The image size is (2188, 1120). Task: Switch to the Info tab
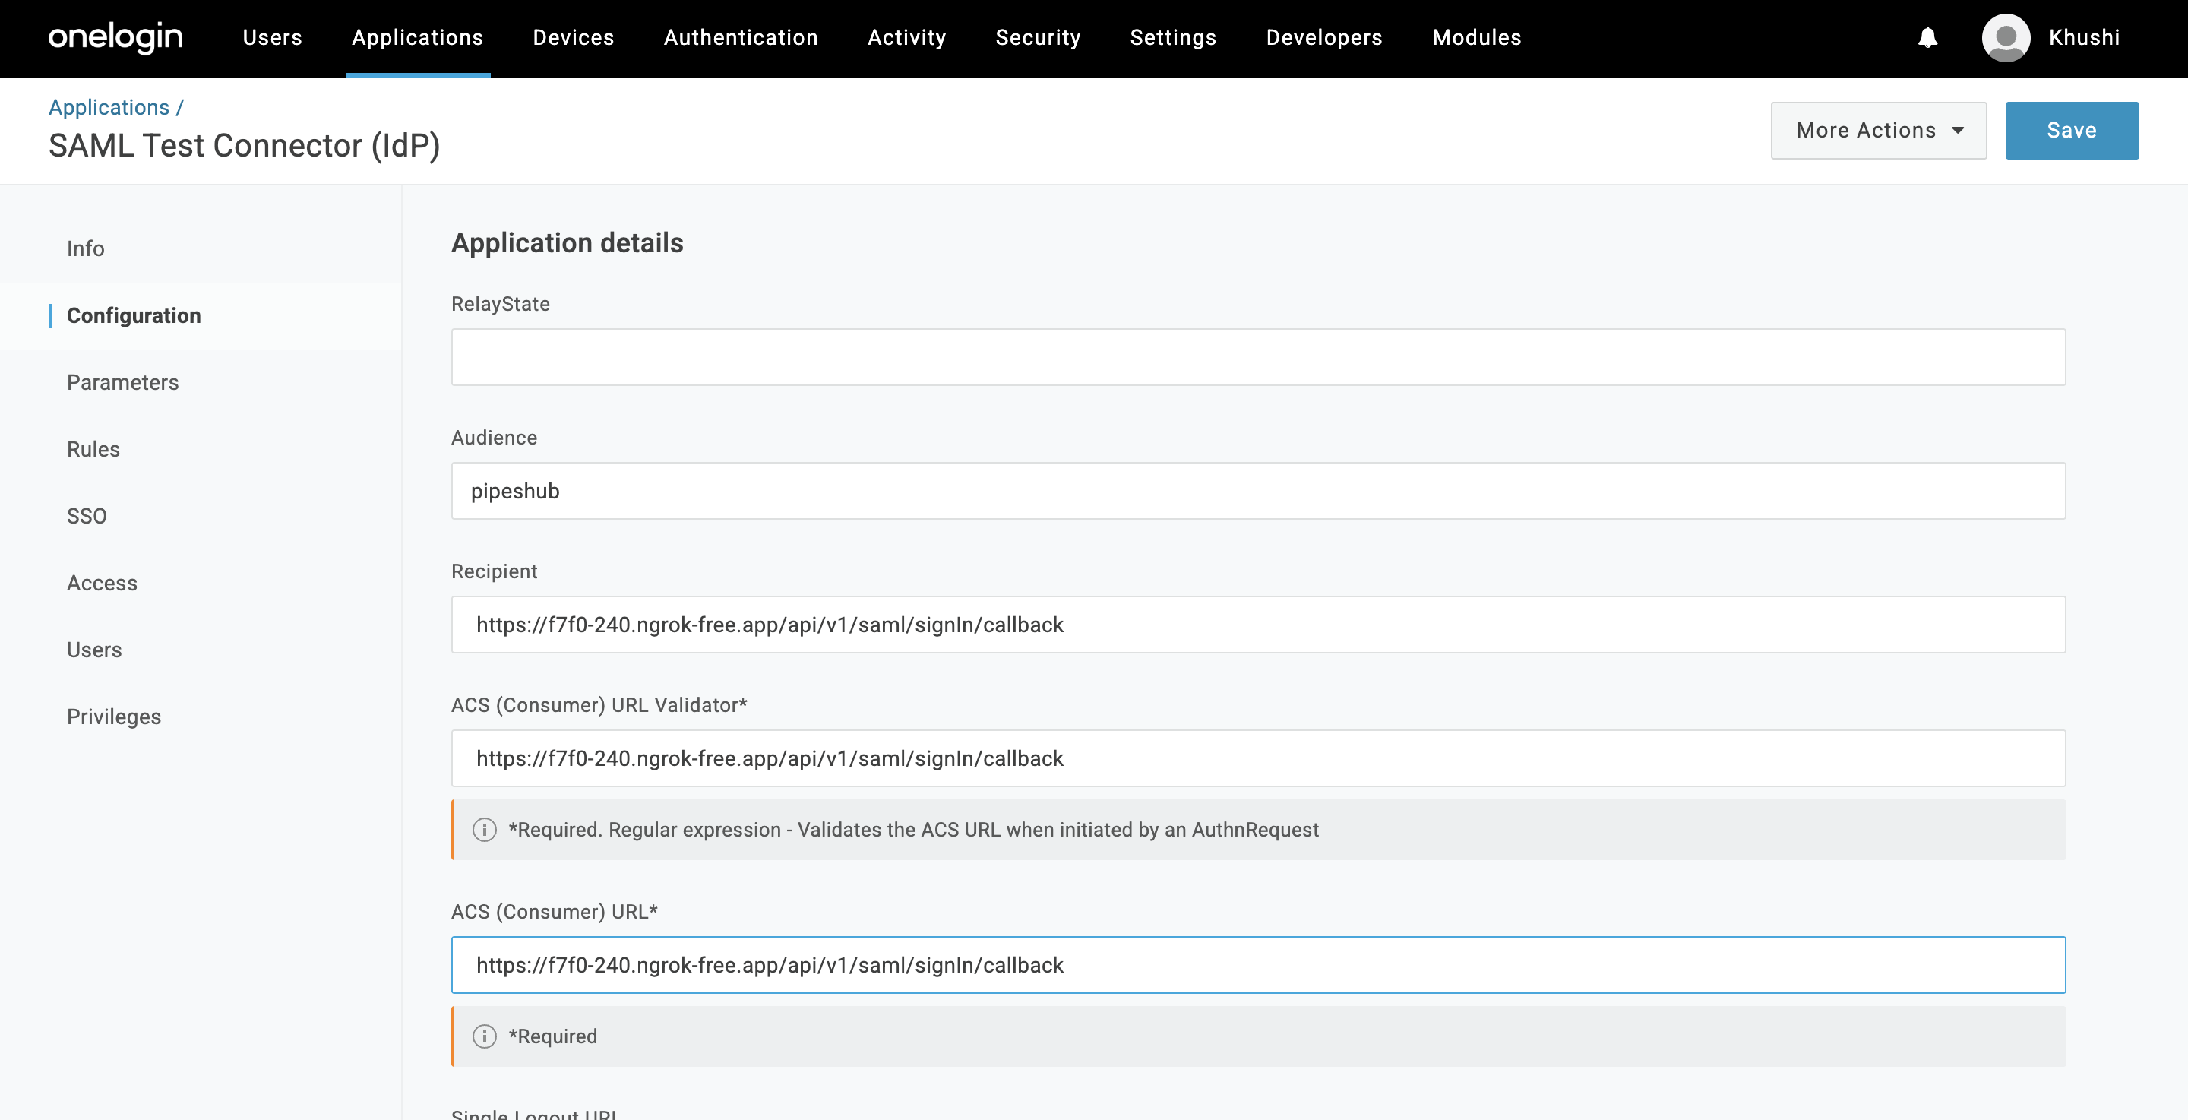click(x=86, y=248)
